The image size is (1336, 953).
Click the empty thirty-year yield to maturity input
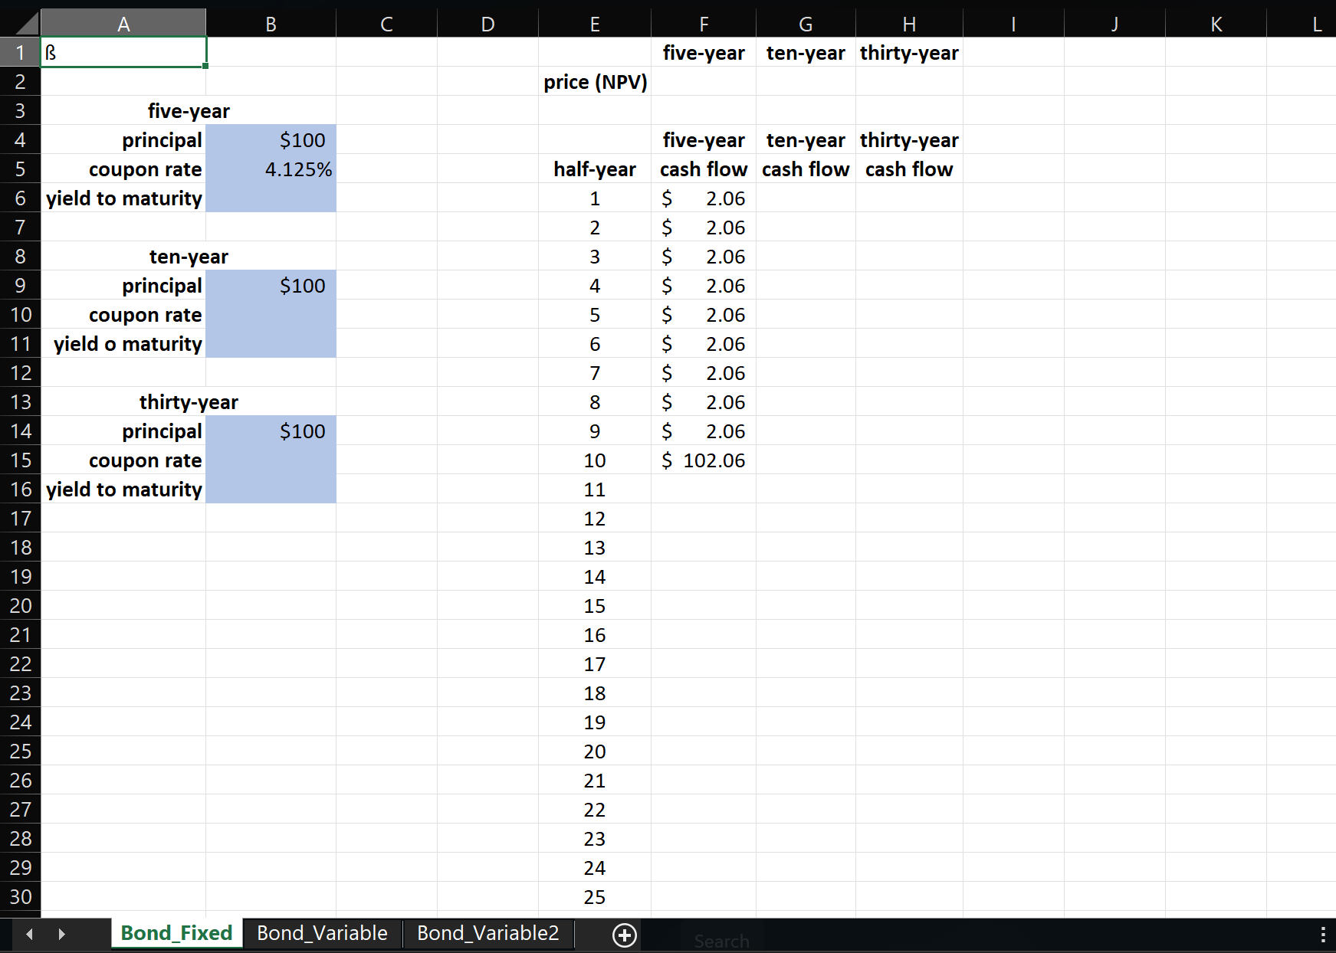(271, 490)
